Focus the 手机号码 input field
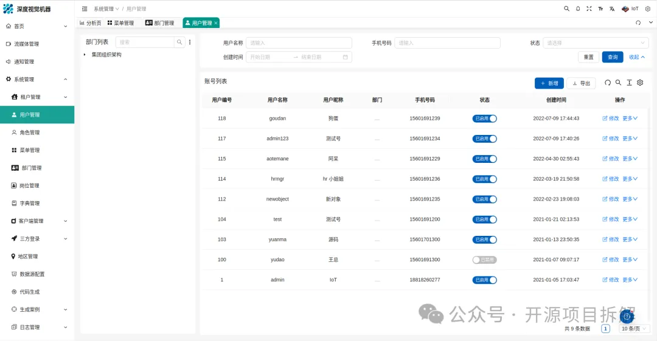 pyautogui.click(x=447, y=43)
